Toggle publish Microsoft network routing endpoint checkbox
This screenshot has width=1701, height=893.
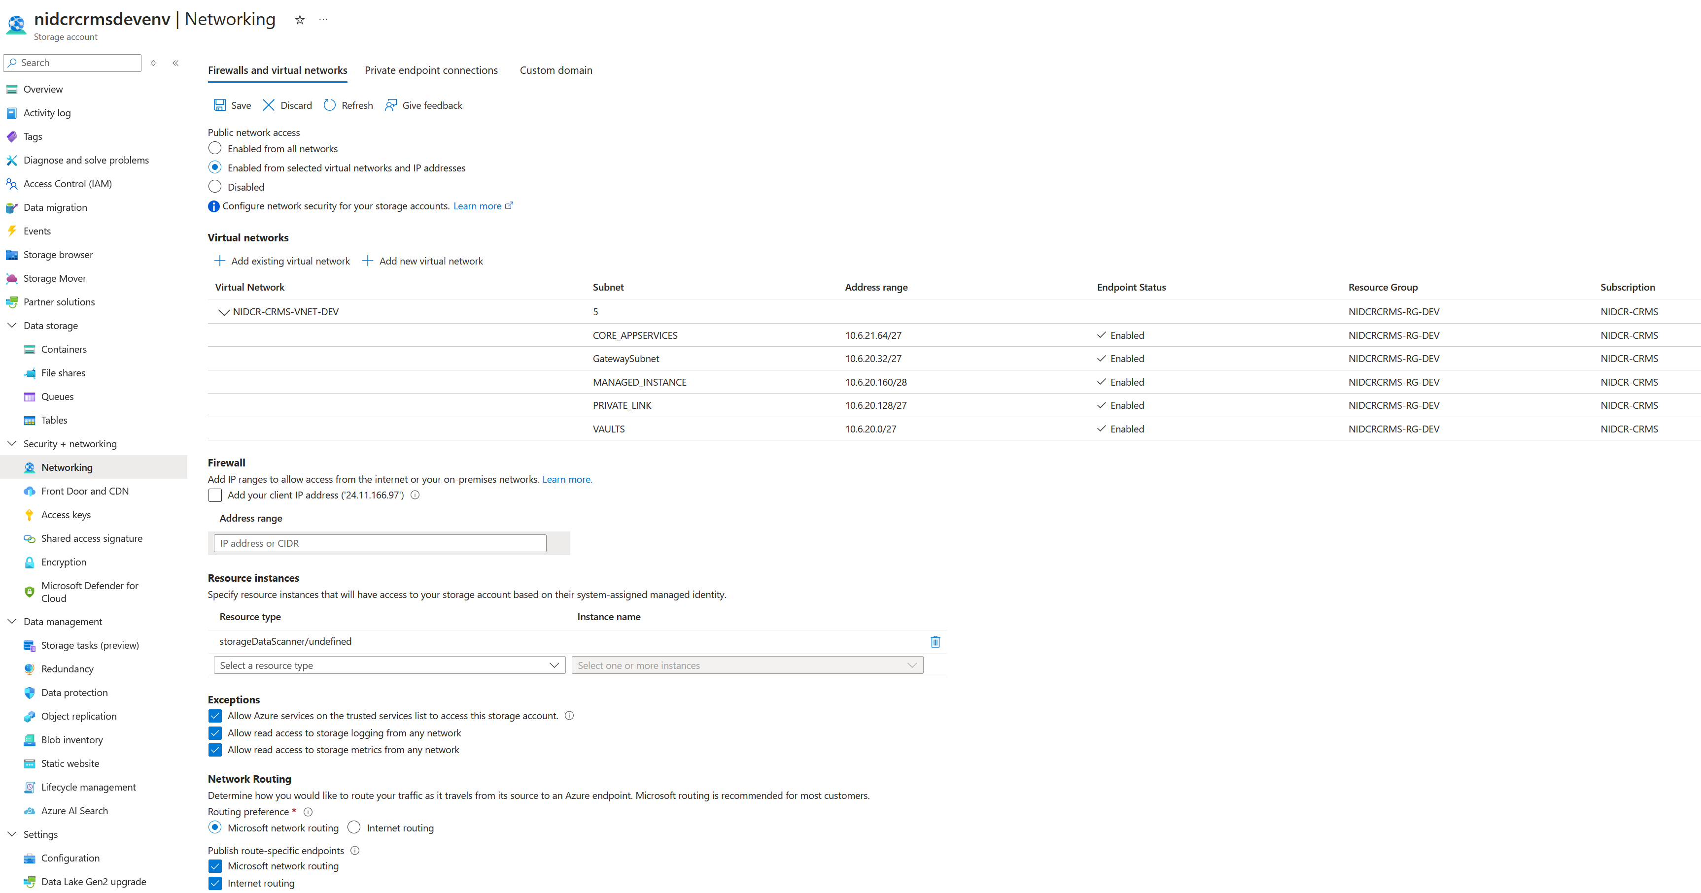[x=214, y=866]
